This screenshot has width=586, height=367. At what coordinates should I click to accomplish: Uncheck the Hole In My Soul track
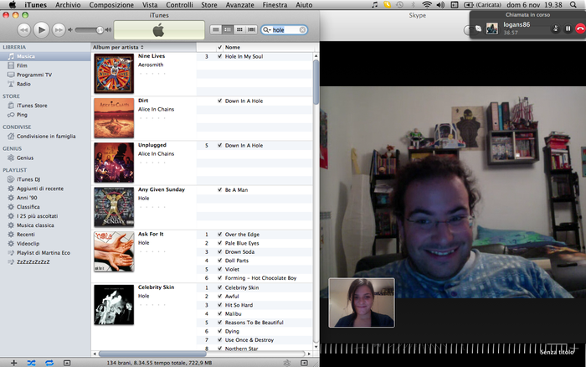[x=219, y=56]
